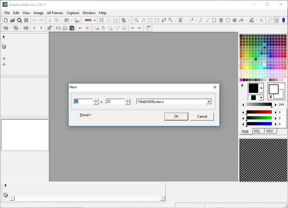Click the paste frame clipboard icon
This screenshot has height=208, width=288.
click(x=72, y=28)
